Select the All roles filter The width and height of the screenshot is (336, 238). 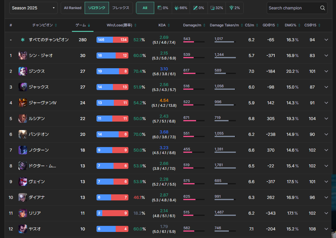tap(145, 8)
